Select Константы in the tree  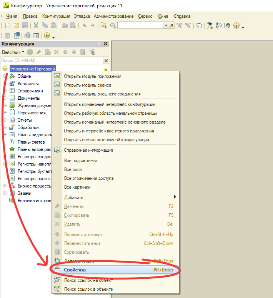tap(28, 84)
